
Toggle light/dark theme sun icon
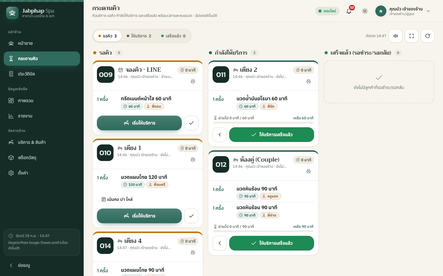pos(365,11)
